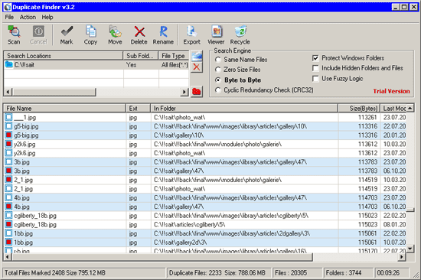
Task: Click the File Type column header
Action: point(174,56)
